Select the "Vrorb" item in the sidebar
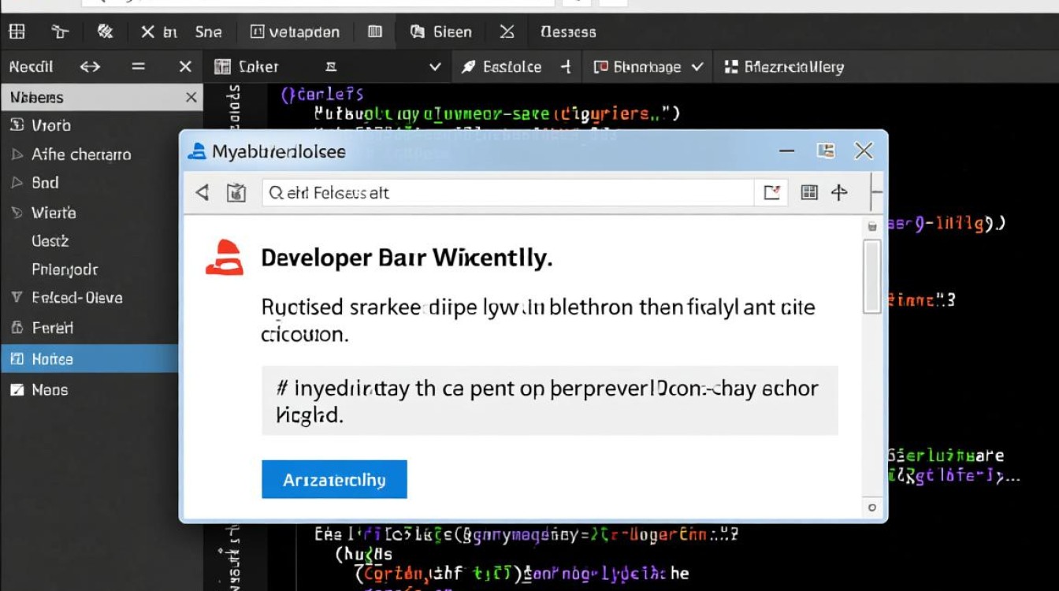This screenshot has height=591, width=1059. pos(51,125)
